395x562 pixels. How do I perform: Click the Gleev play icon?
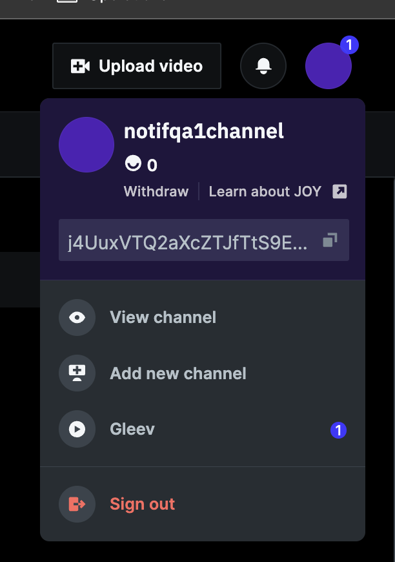click(x=77, y=429)
